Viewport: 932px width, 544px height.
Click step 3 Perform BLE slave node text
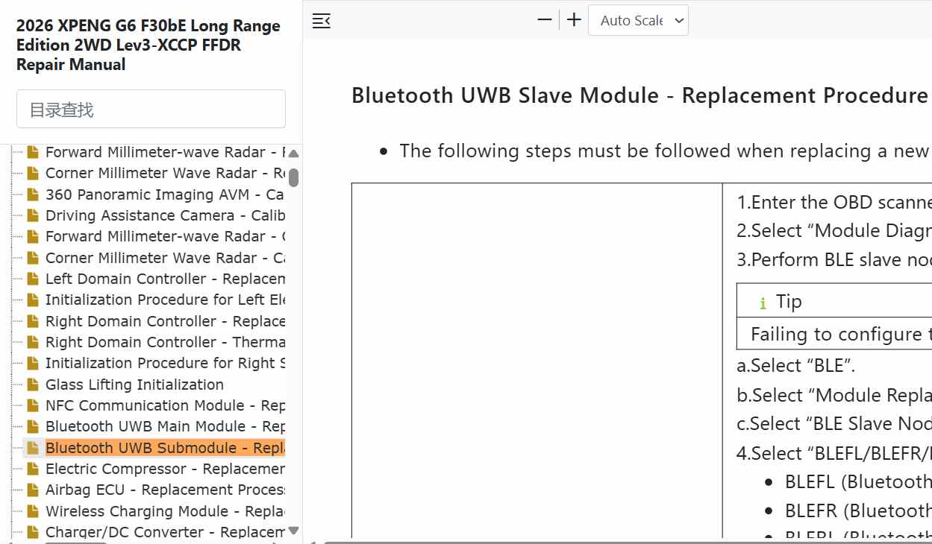[834, 260]
